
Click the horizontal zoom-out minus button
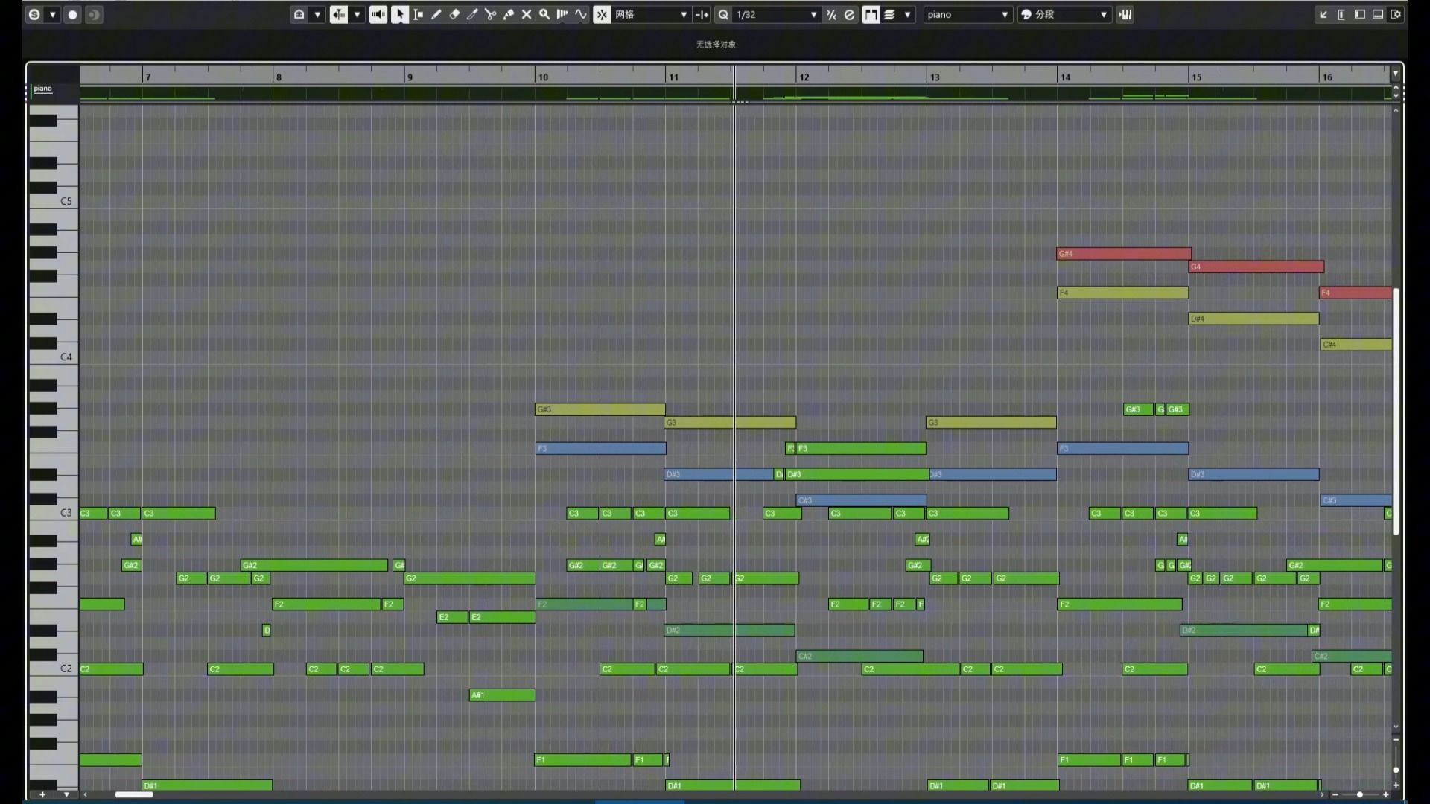pyautogui.click(x=1335, y=794)
